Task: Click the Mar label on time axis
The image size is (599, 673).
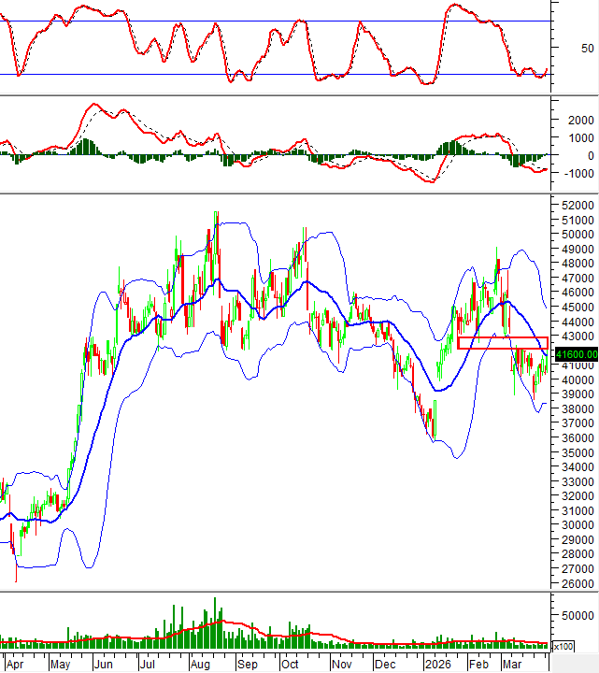Action: (x=512, y=664)
